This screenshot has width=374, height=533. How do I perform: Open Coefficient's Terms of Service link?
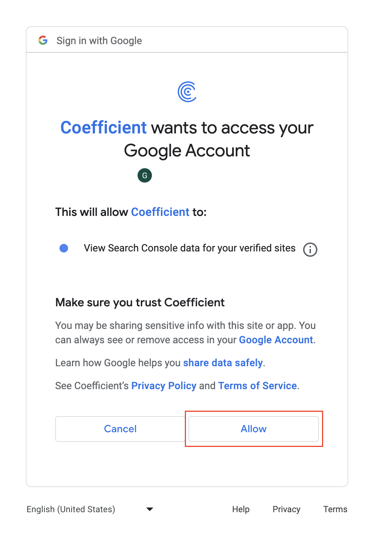click(258, 386)
